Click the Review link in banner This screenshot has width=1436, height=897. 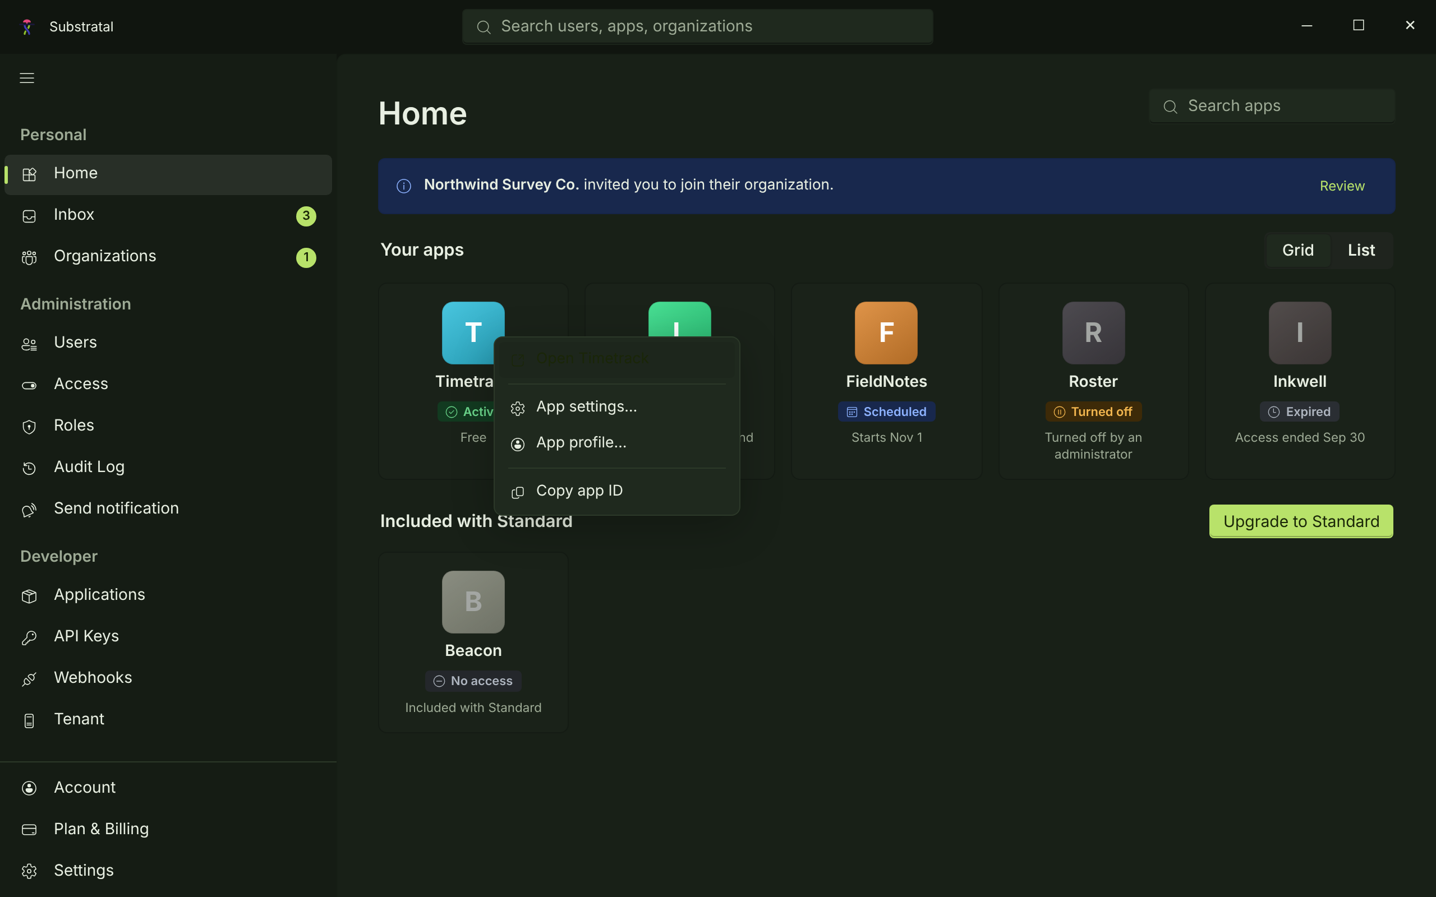tap(1342, 186)
